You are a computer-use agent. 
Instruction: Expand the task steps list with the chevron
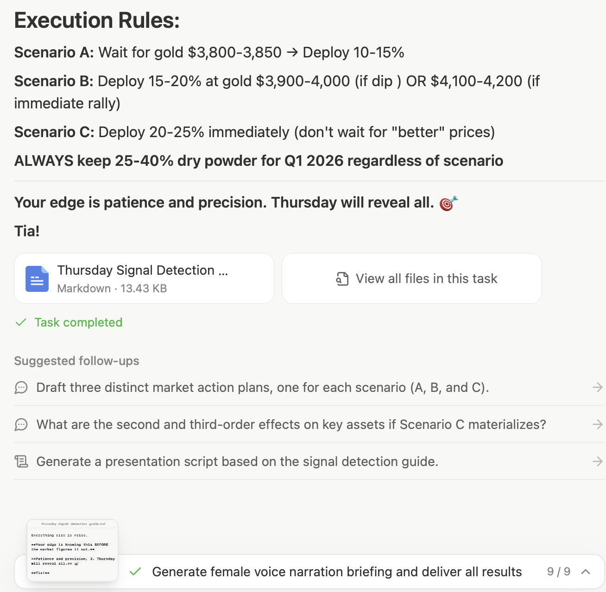point(586,572)
